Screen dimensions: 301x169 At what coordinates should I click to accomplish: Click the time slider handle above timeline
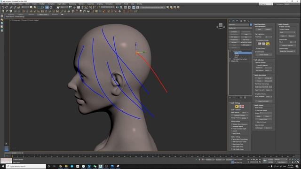point(15,153)
